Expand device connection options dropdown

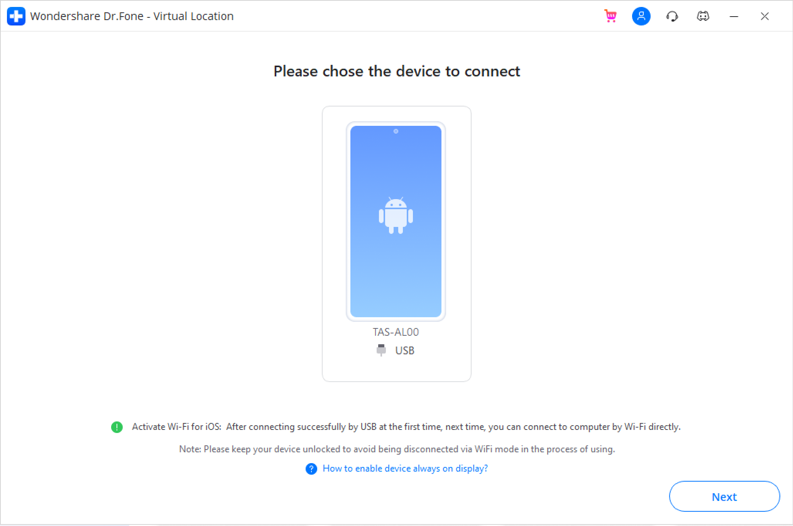pos(397,350)
